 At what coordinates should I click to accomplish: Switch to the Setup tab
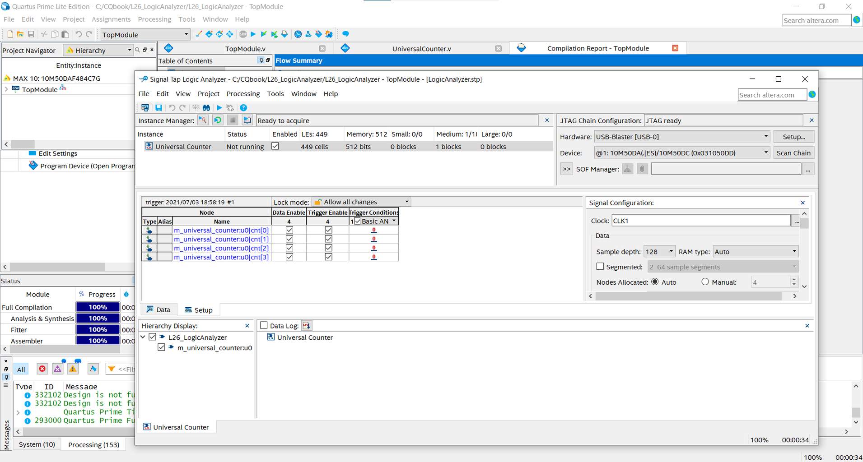coord(198,310)
